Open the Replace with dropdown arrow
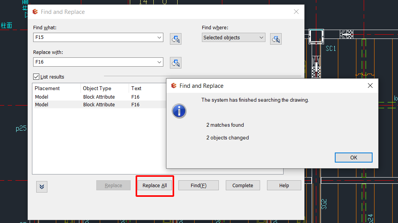The image size is (398, 223). tap(159, 62)
